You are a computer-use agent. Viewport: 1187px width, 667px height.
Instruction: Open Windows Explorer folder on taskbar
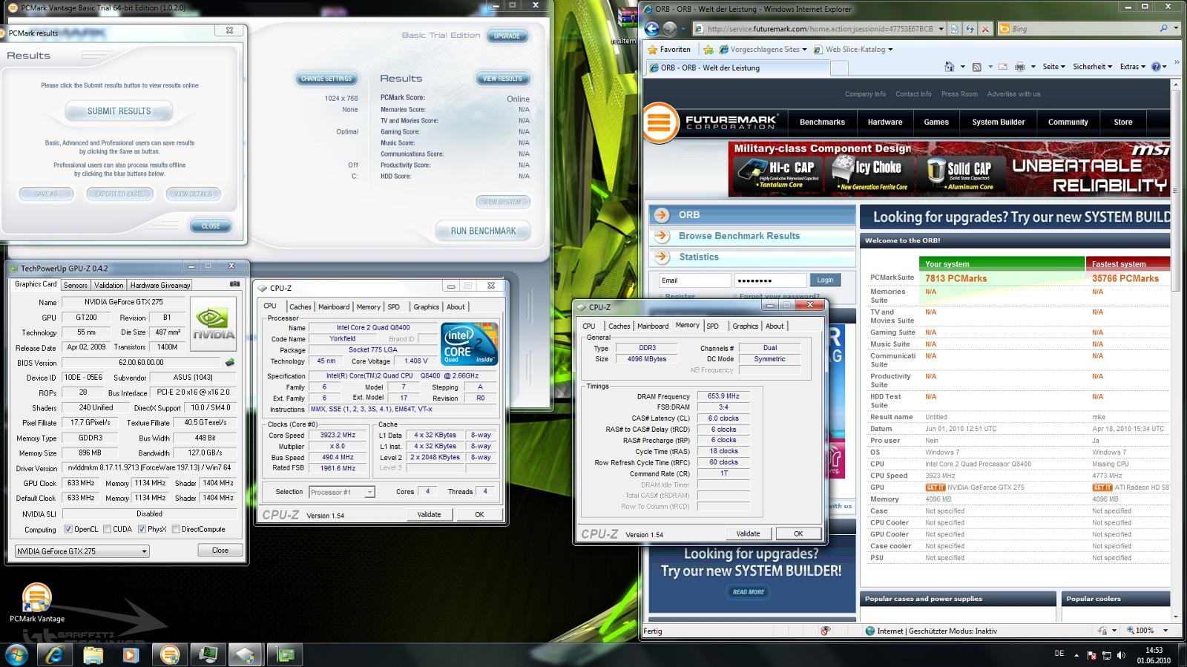coord(93,654)
